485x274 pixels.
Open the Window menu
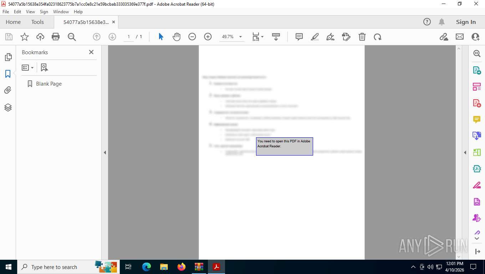coord(61,12)
